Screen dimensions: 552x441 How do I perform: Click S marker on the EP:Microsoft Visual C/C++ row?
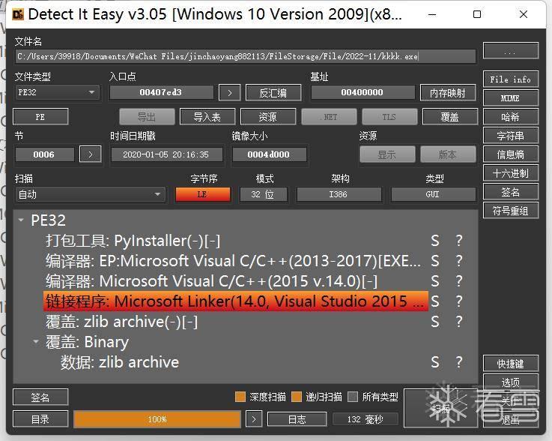pos(435,261)
